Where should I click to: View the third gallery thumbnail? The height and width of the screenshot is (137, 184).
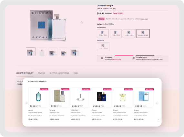pos(53,51)
